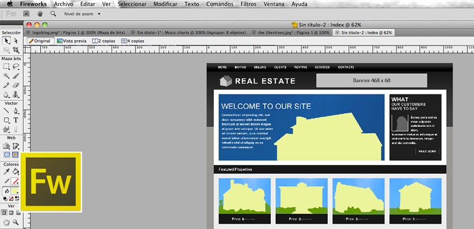Screen dimensions: 474x229
Task: Toggle show slices and hotspots button
Action: point(15,155)
